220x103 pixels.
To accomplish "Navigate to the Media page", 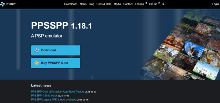I will (x=117, y=4).
